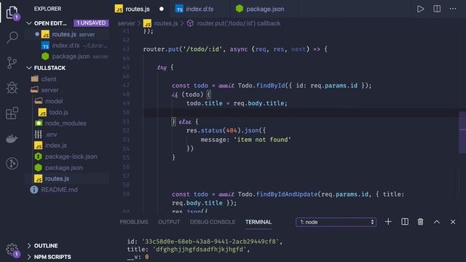The width and height of the screenshot is (466, 262).
Task: Create a new terminal with plus icon
Action: coord(388,221)
